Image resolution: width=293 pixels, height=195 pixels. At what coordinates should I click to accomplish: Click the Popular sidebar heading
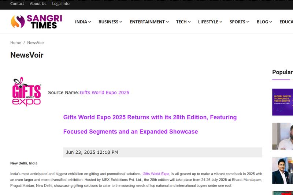282,72
